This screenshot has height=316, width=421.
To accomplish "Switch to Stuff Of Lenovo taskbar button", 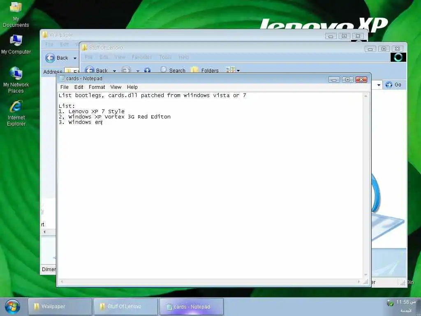I will [x=126, y=306].
